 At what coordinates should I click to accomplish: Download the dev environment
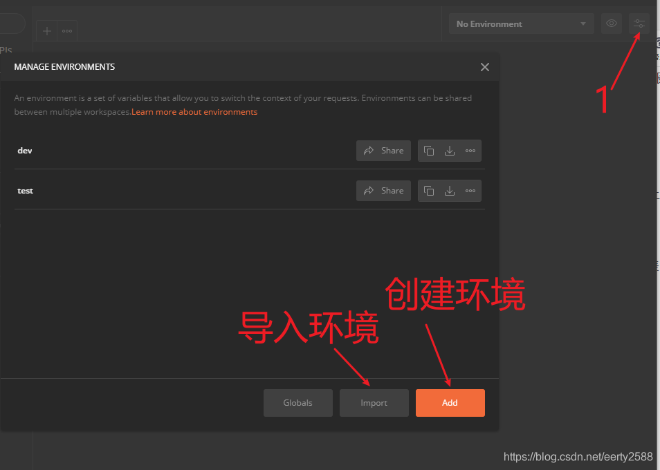(449, 151)
